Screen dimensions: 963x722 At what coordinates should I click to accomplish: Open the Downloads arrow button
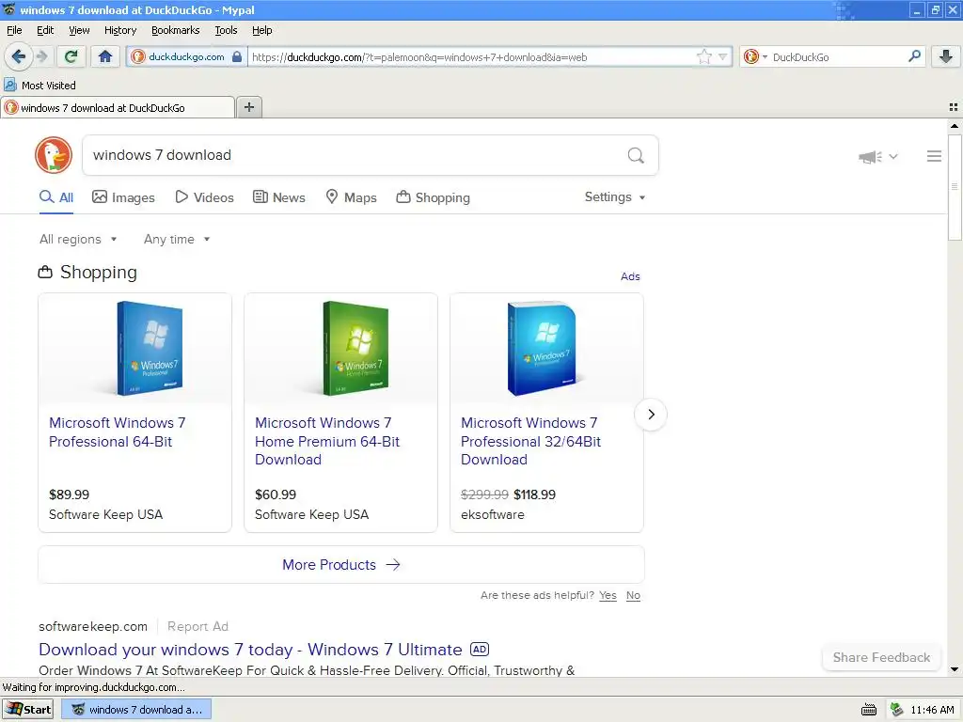[945, 57]
